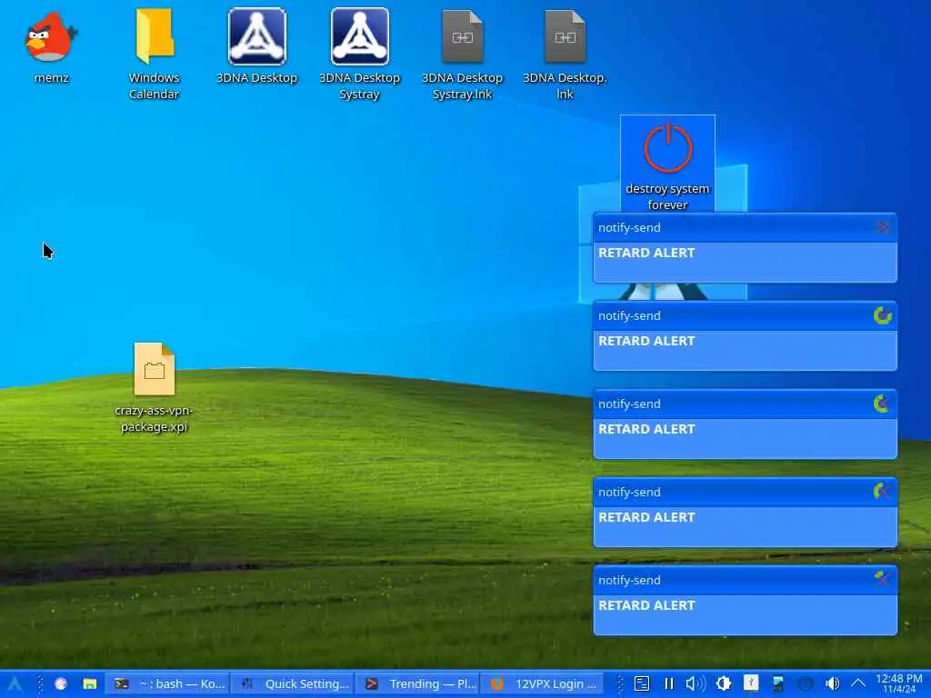Open the USB device notifier tray icon
Screen dimensions: 931x698
coord(750,683)
